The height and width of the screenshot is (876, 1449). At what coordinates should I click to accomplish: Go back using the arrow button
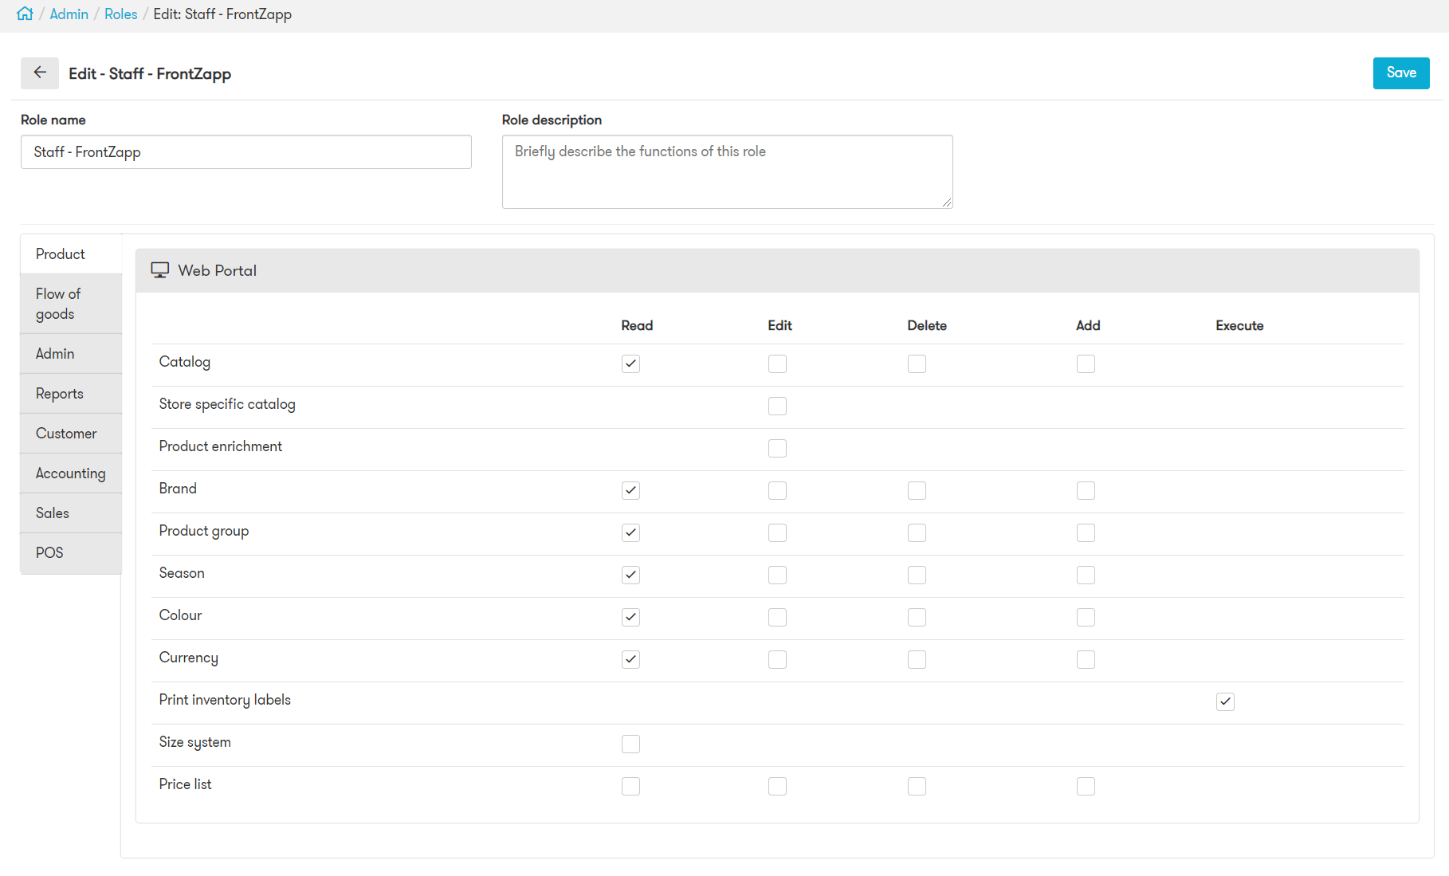point(40,73)
